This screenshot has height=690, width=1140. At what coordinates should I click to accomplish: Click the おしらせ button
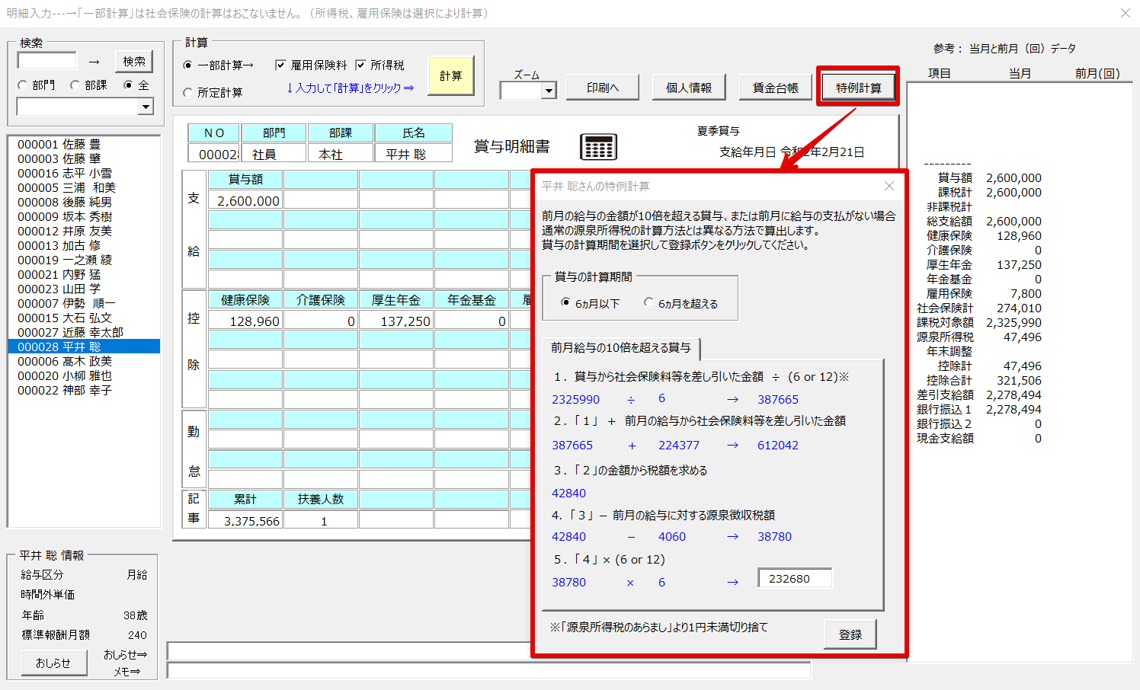53,663
